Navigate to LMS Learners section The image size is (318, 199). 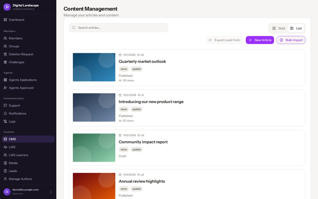tap(28, 155)
